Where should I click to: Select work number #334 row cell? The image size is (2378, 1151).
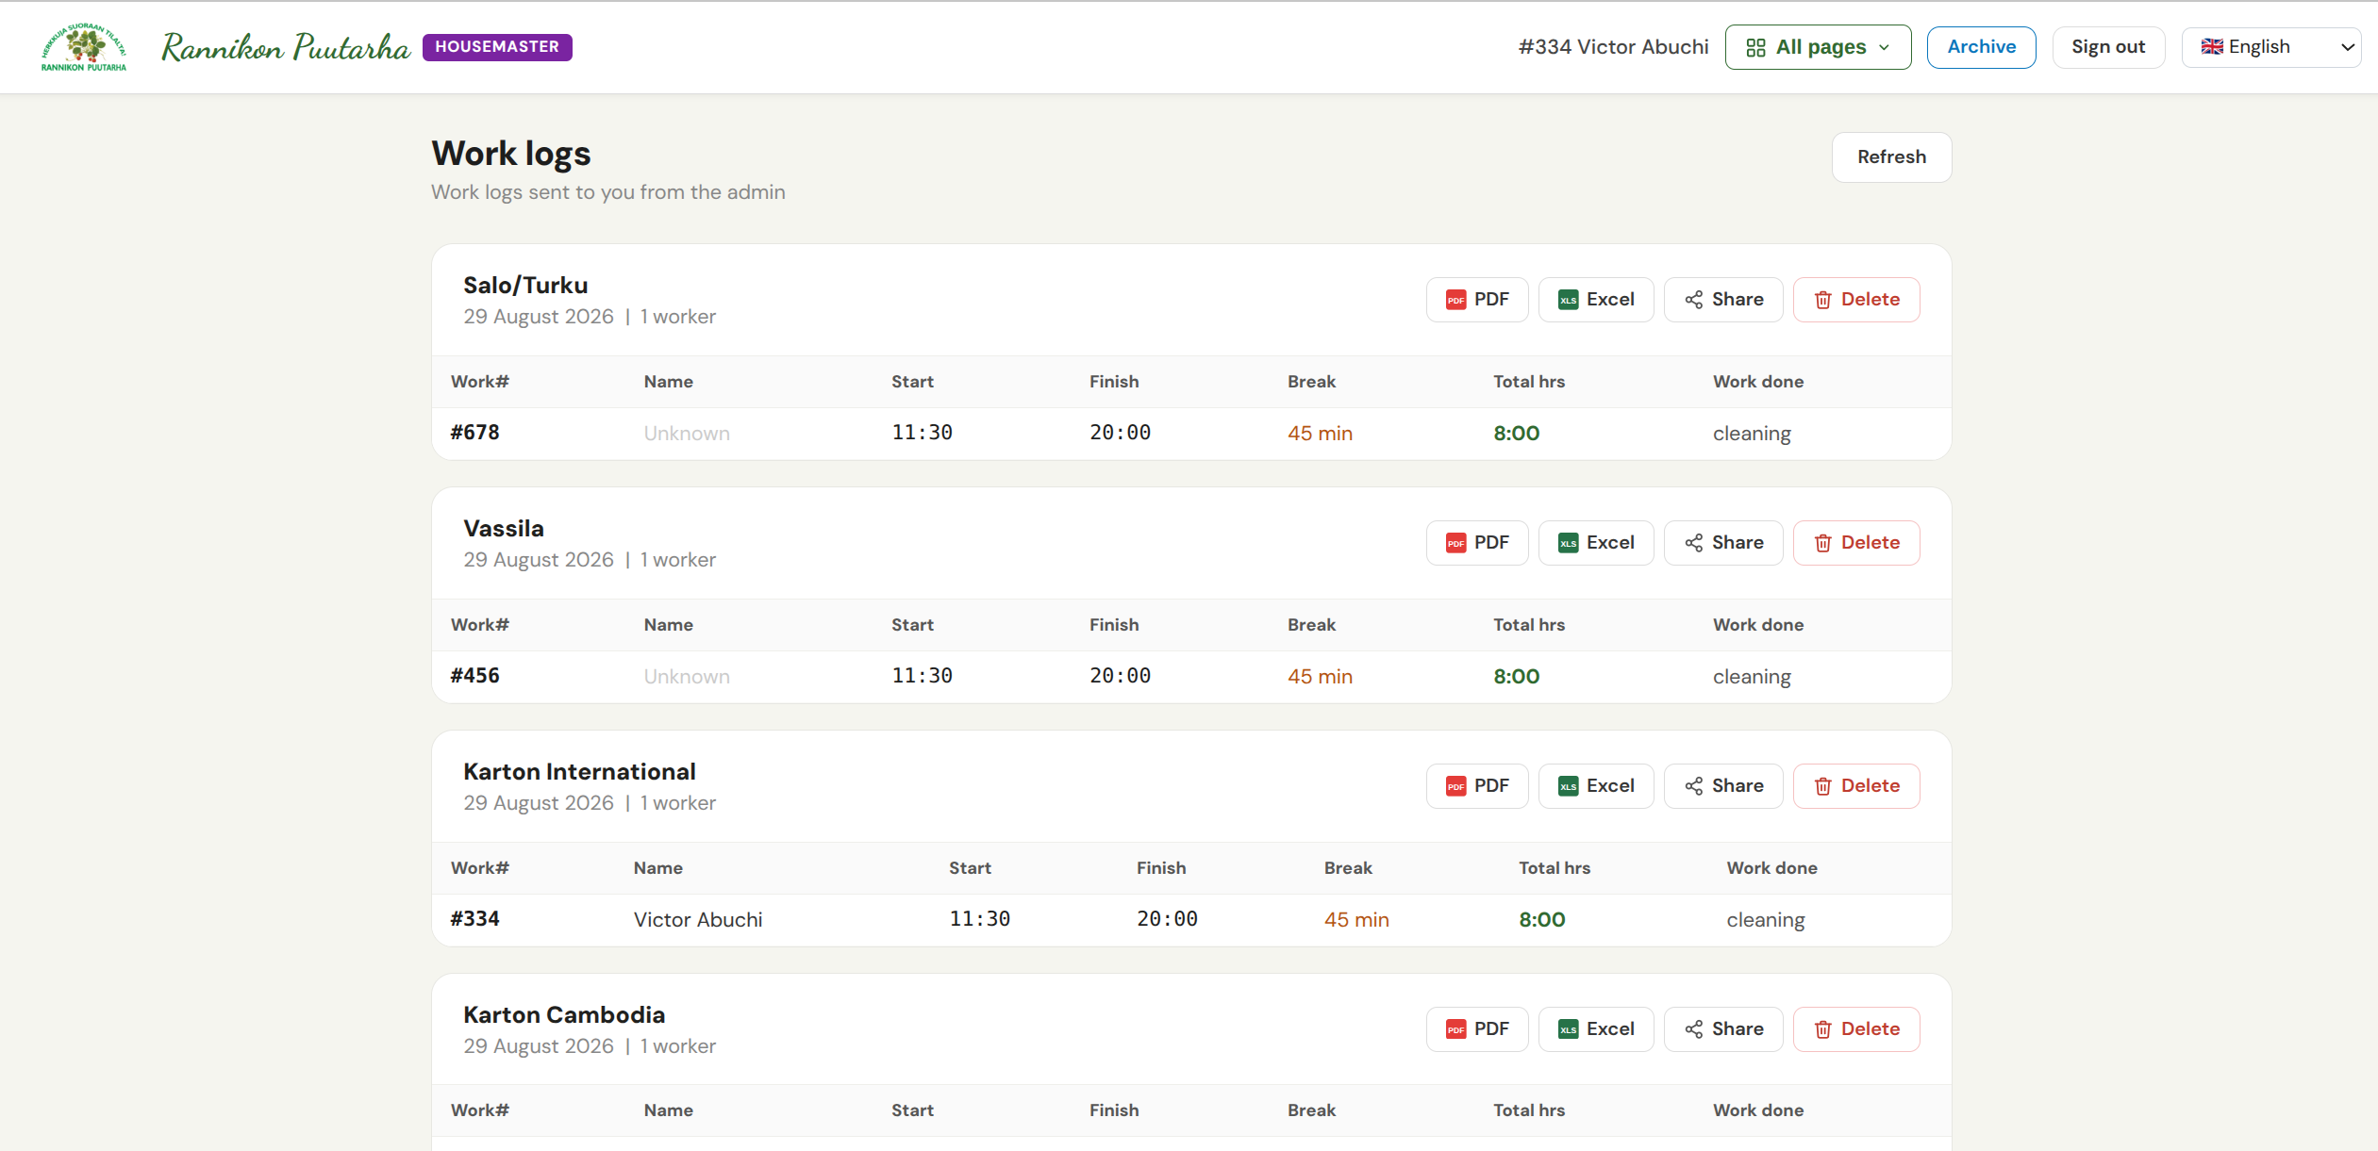tap(474, 919)
